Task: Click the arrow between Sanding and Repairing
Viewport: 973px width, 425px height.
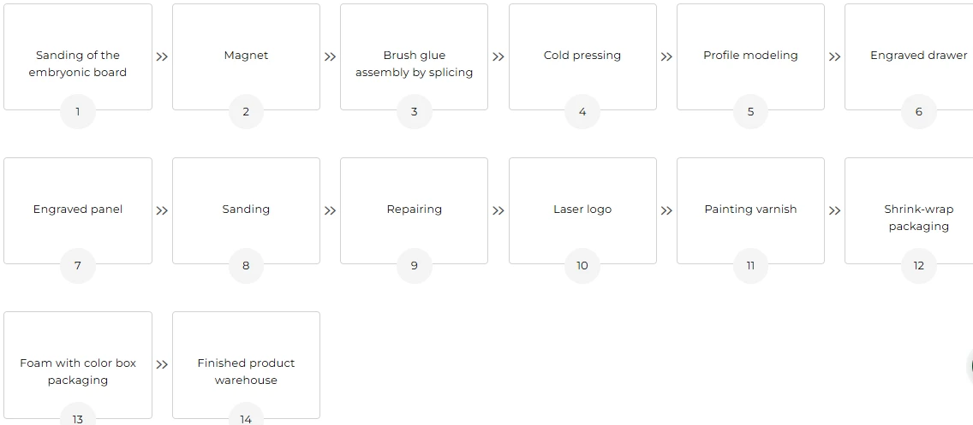Action: click(x=330, y=210)
